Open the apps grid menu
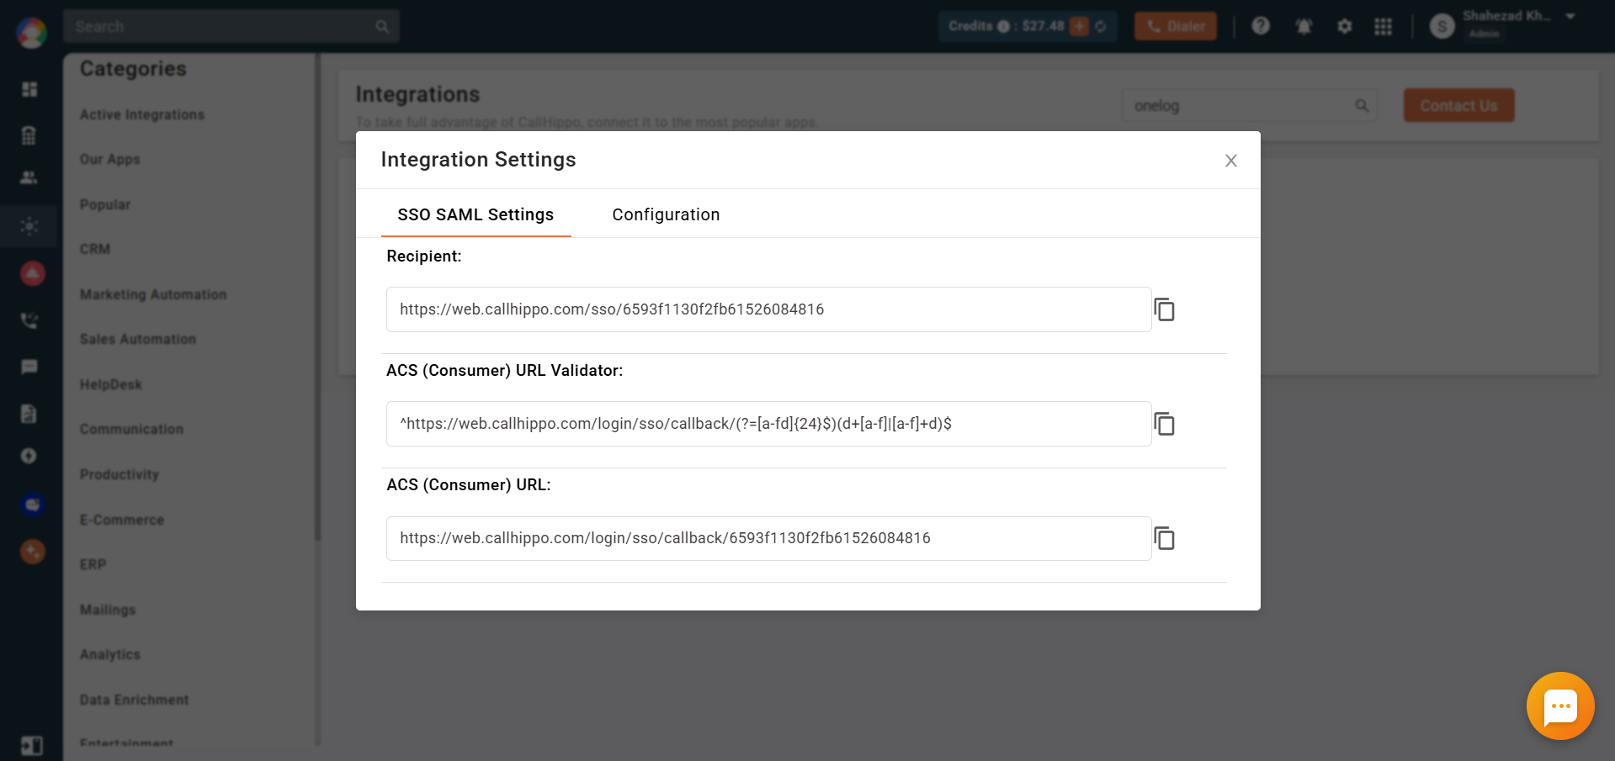Screen dimensions: 1615x761 click(x=1383, y=26)
